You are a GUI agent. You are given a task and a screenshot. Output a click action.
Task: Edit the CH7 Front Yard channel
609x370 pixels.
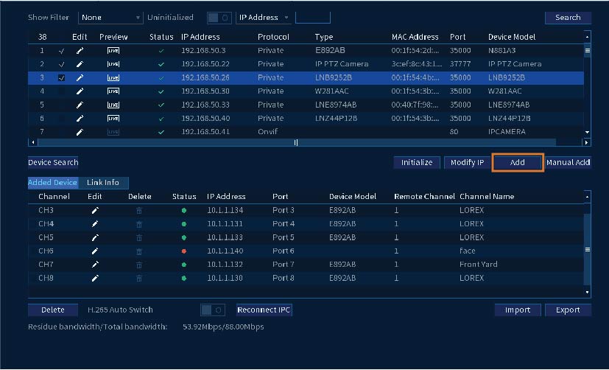pos(94,265)
